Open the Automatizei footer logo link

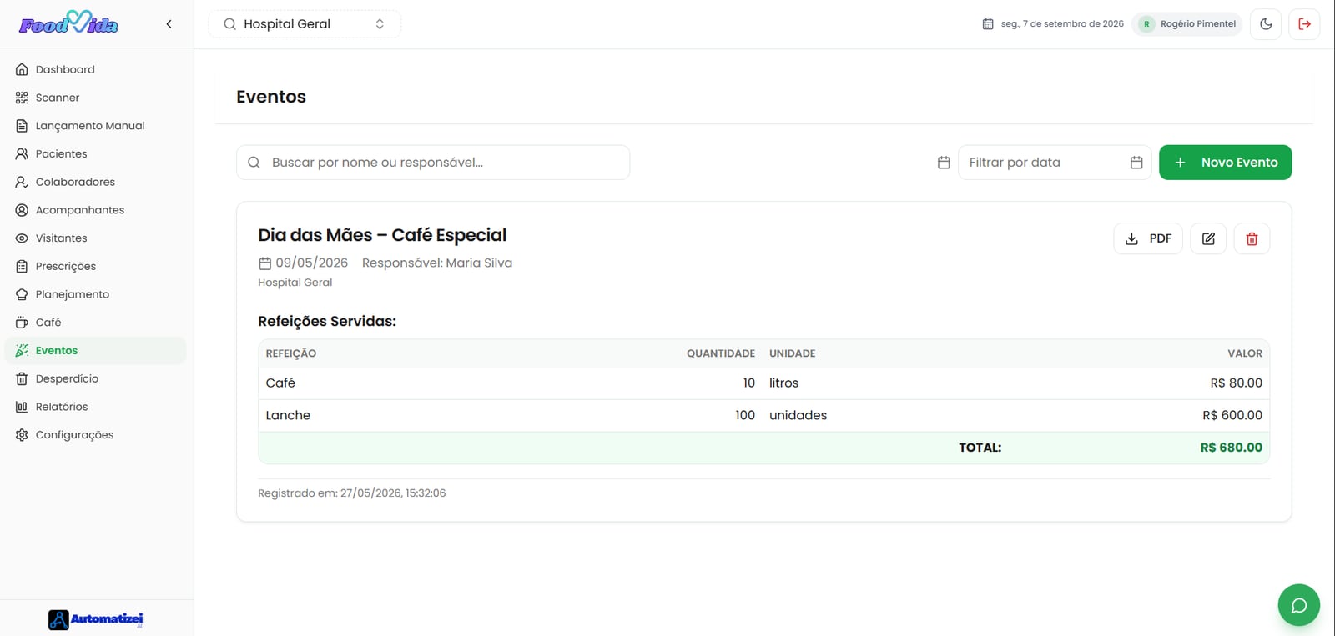click(96, 619)
